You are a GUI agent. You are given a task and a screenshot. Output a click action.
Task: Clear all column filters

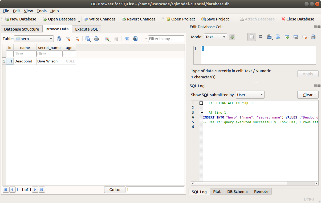[x=68, y=39]
